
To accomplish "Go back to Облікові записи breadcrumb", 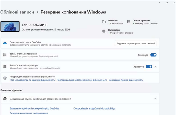I will pyautogui.click(x=17, y=12).
